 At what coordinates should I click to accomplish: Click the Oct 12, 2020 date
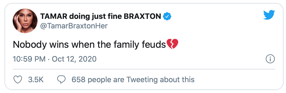click(x=74, y=59)
